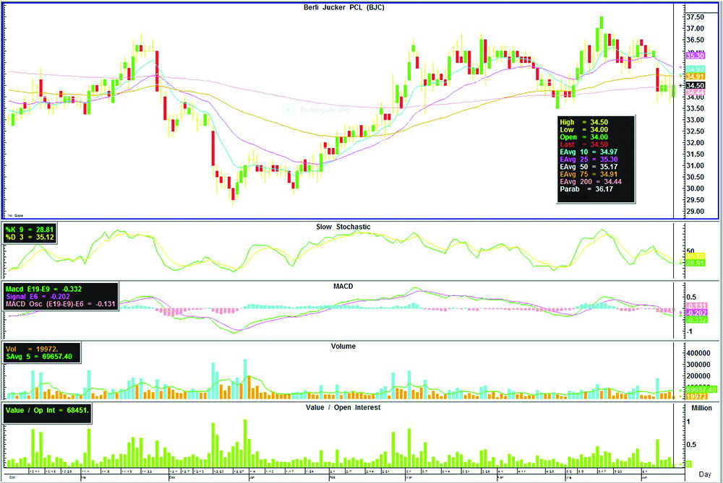The width and height of the screenshot is (723, 483).
Task: Click the SAvg 5 = 69657.40 readout
Action: (39, 357)
